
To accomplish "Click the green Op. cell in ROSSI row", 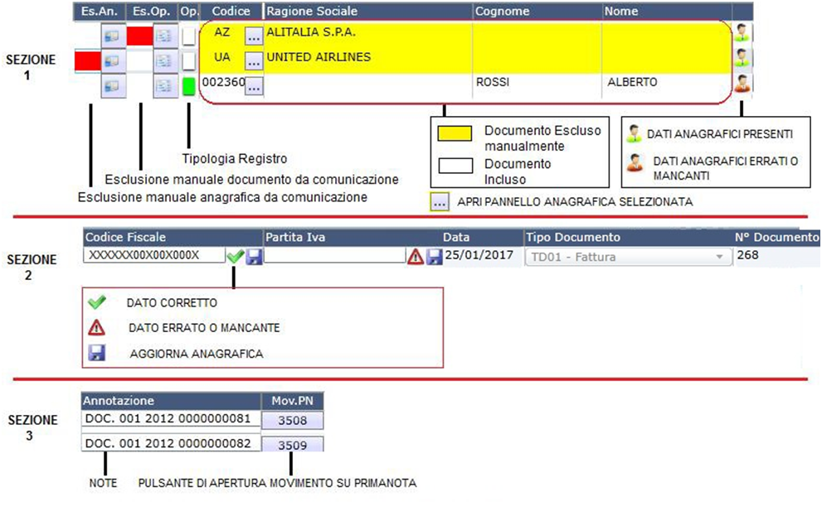I will point(189,86).
